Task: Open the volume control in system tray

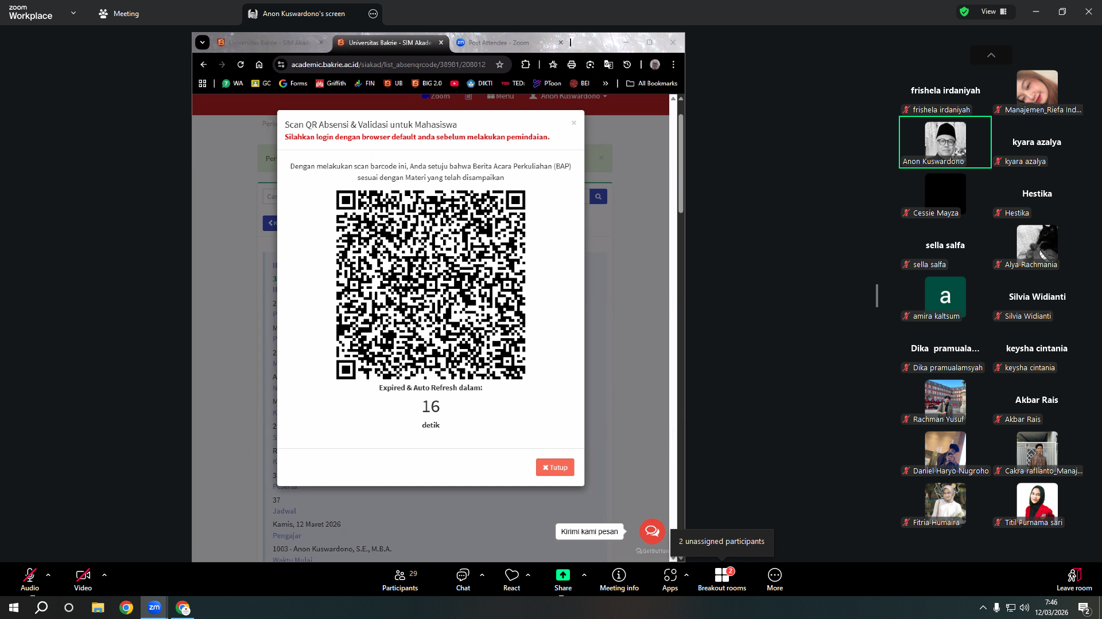Action: pos(1025,608)
